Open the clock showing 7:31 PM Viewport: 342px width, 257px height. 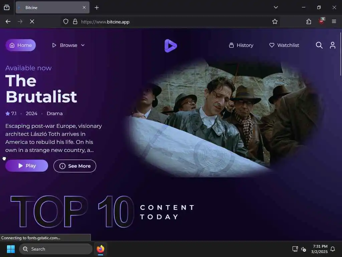click(x=319, y=249)
